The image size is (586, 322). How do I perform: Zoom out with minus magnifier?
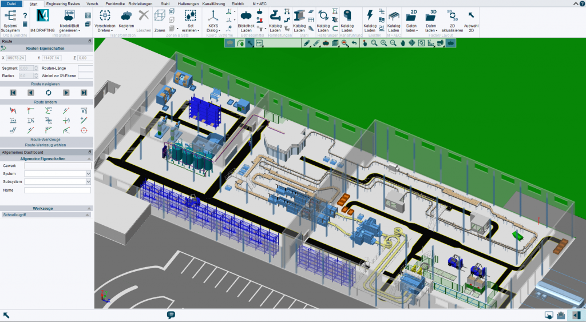[x=393, y=43]
